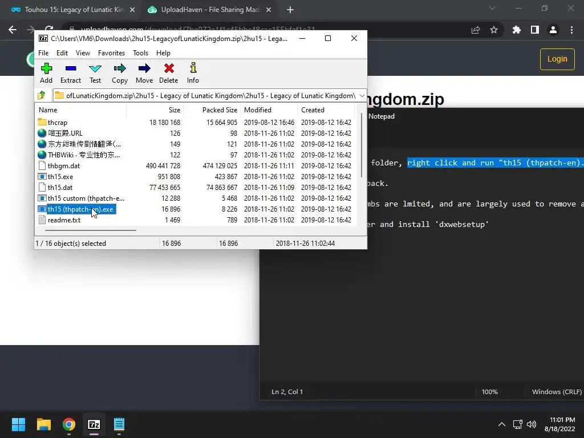Click the th15.exe application icon
Screen dimensions: 584x438
(x=42, y=176)
